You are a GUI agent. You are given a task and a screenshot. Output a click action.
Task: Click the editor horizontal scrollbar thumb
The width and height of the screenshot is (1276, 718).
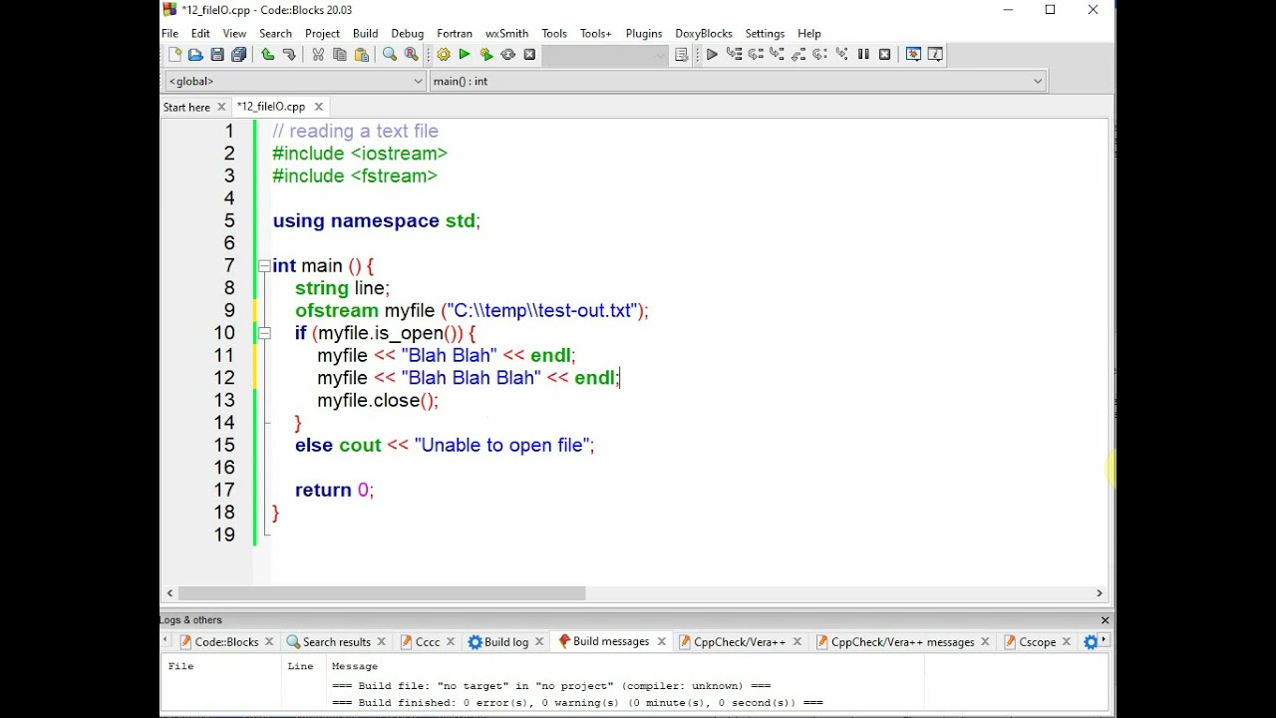click(x=382, y=593)
